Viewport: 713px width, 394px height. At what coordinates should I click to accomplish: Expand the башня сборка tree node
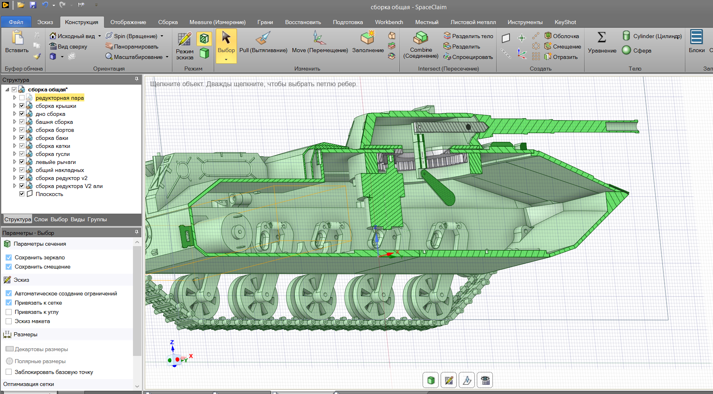pos(15,122)
